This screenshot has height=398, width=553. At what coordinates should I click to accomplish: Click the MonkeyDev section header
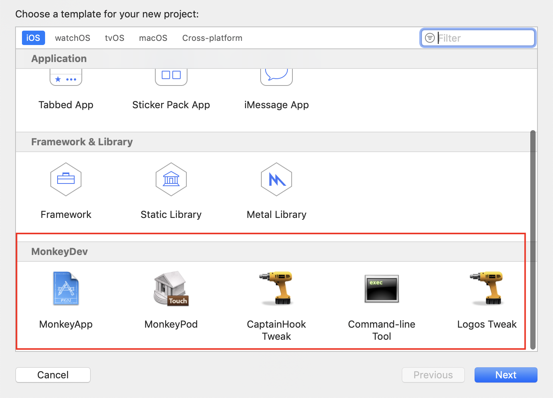click(x=59, y=252)
